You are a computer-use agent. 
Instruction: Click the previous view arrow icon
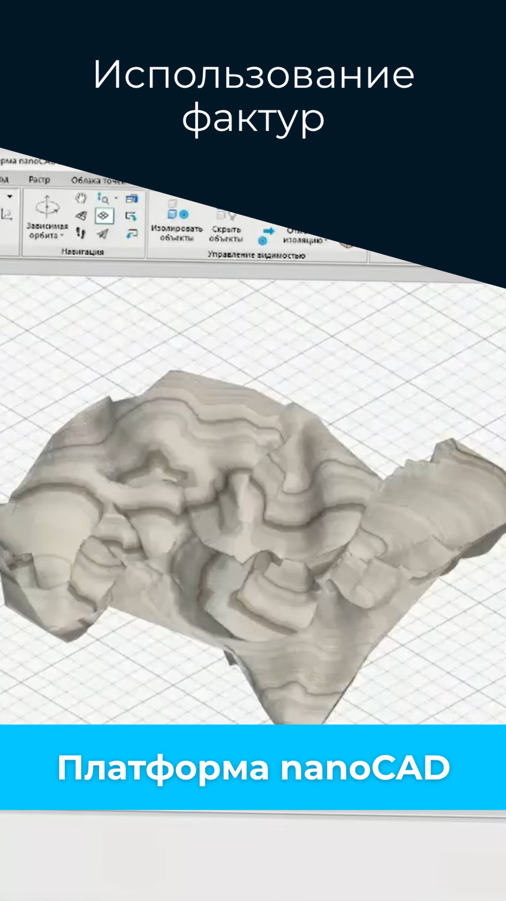[131, 216]
